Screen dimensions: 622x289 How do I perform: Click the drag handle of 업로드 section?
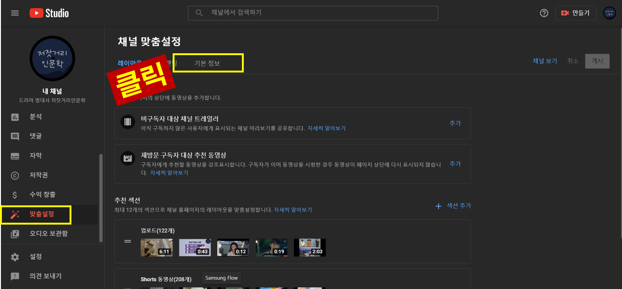[128, 241]
